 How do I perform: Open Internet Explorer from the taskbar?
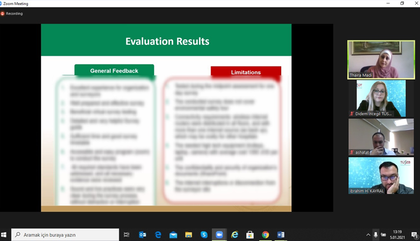(x=235, y=235)
